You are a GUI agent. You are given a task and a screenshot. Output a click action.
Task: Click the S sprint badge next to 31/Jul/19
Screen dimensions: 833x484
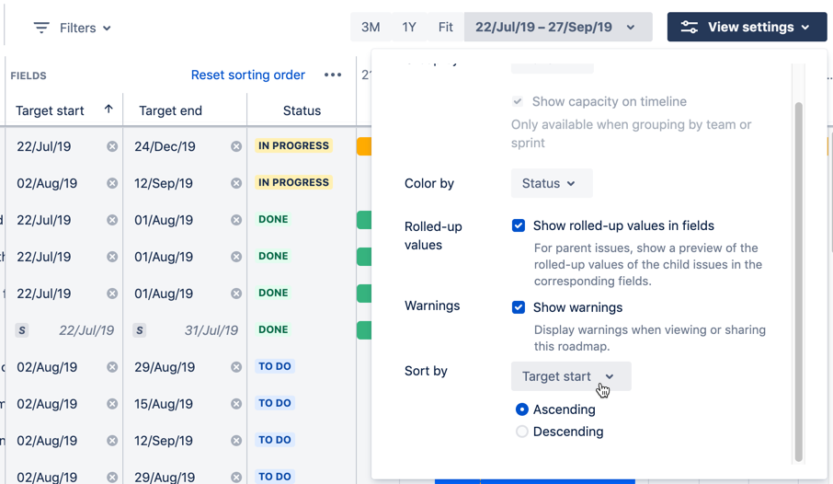click(x=139, y=330)
